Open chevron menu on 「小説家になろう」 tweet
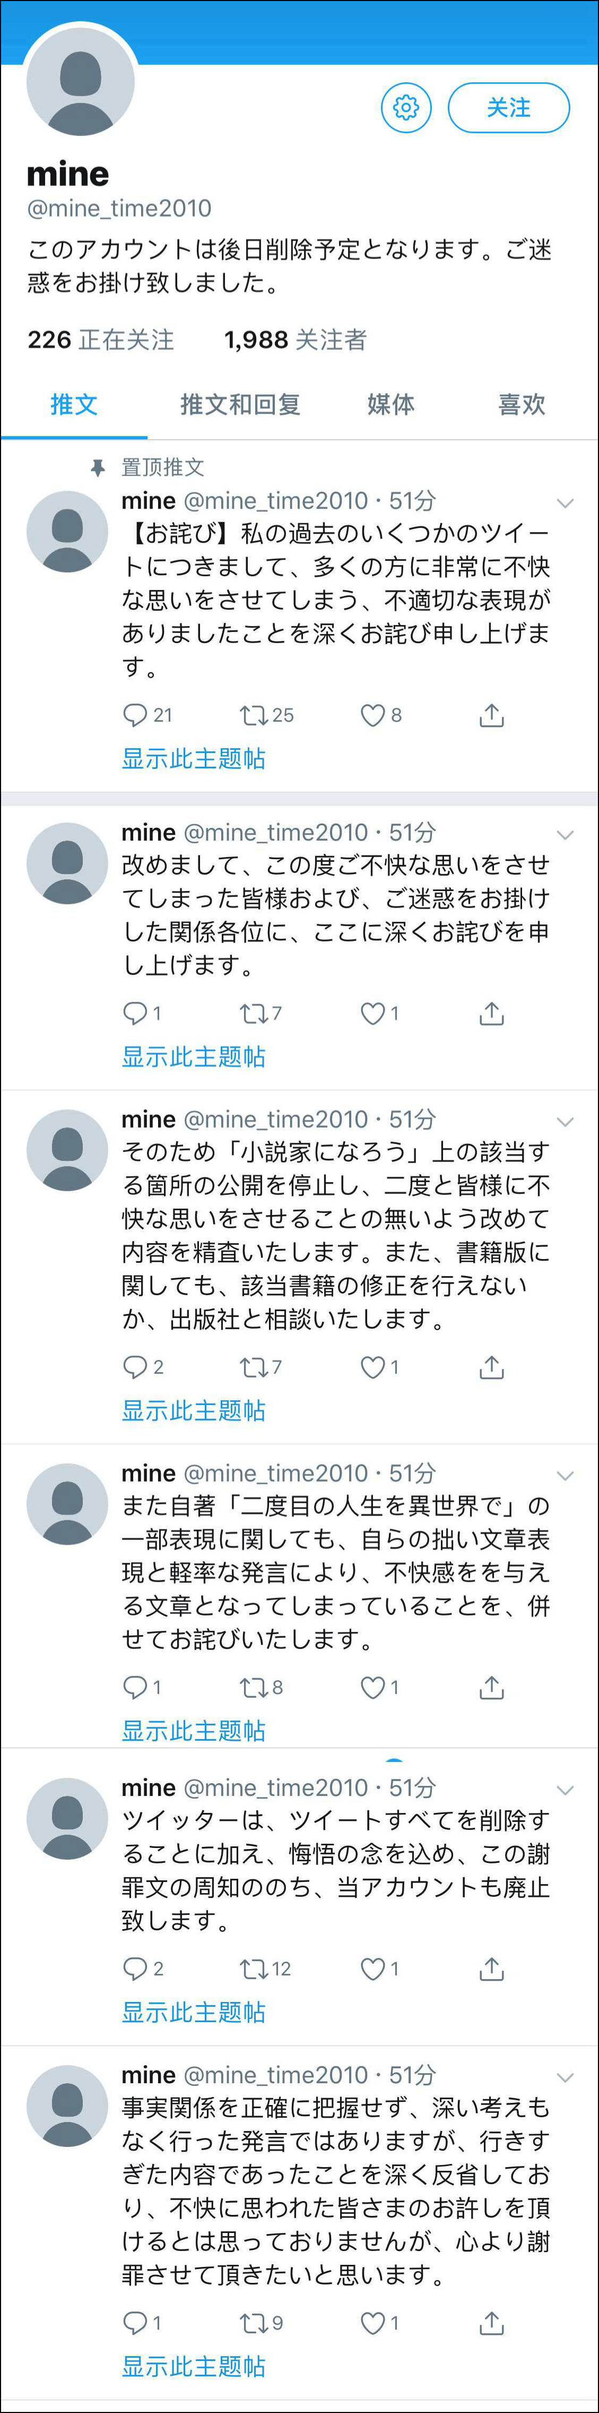 coord(565,1121)
